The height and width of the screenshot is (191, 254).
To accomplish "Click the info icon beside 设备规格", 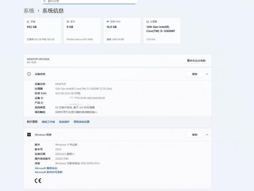I will point(29,74).
